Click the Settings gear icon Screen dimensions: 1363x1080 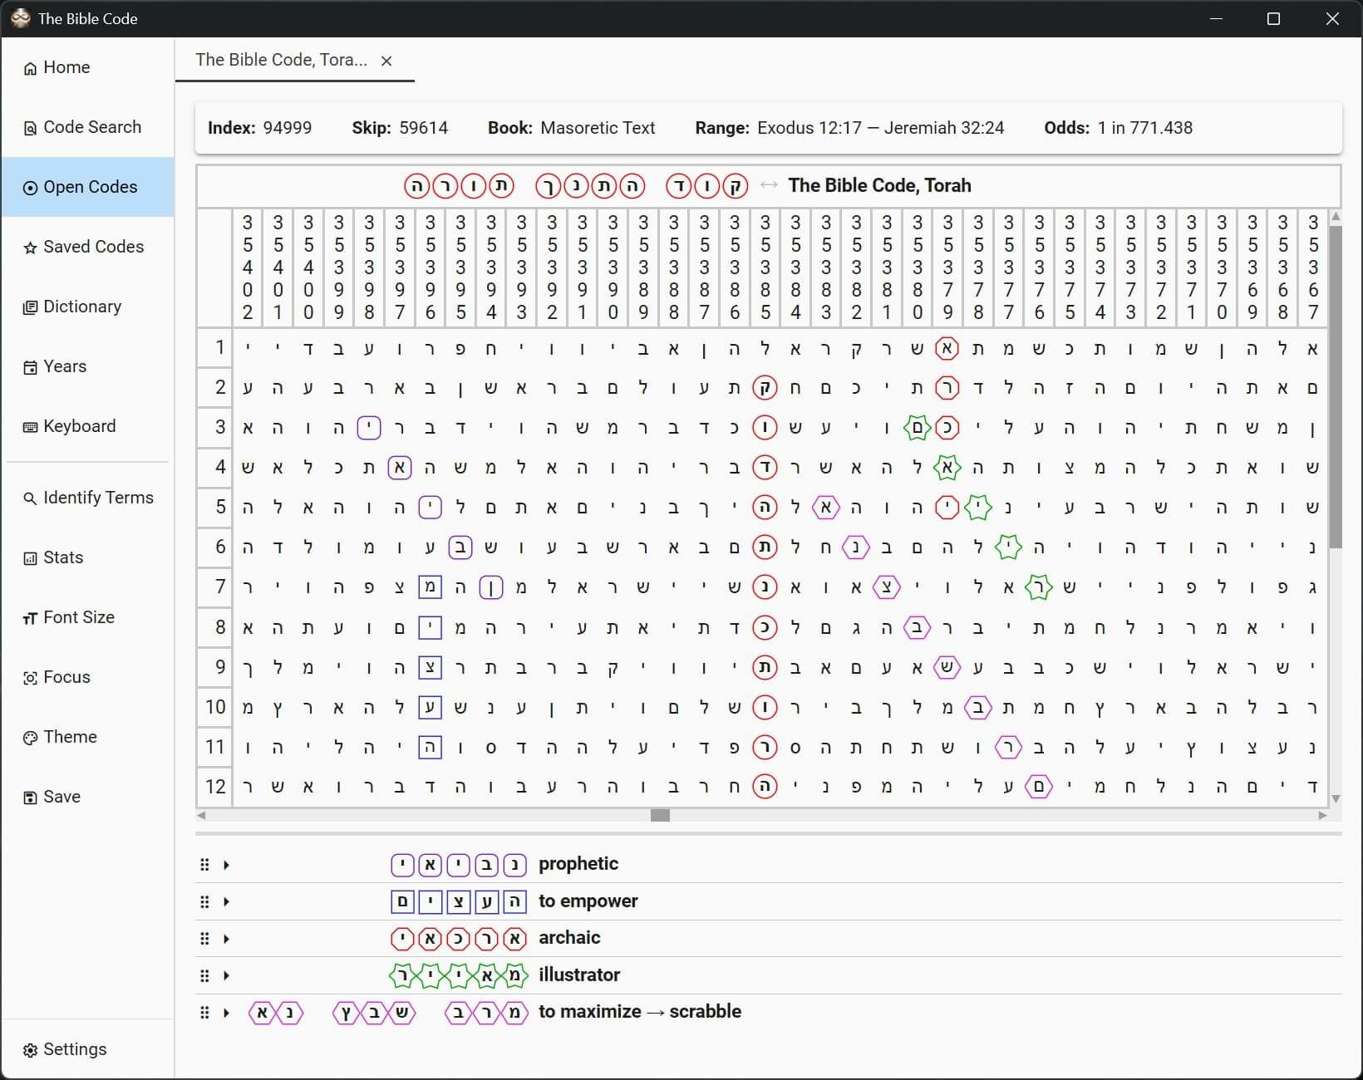tap(30, 1050)
